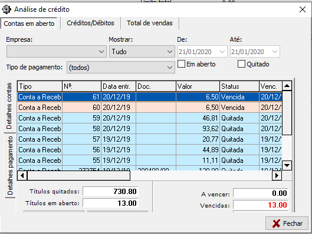Click the Data entr. column header
Viewport: 312px width, 234px height.
coord(119,86)
